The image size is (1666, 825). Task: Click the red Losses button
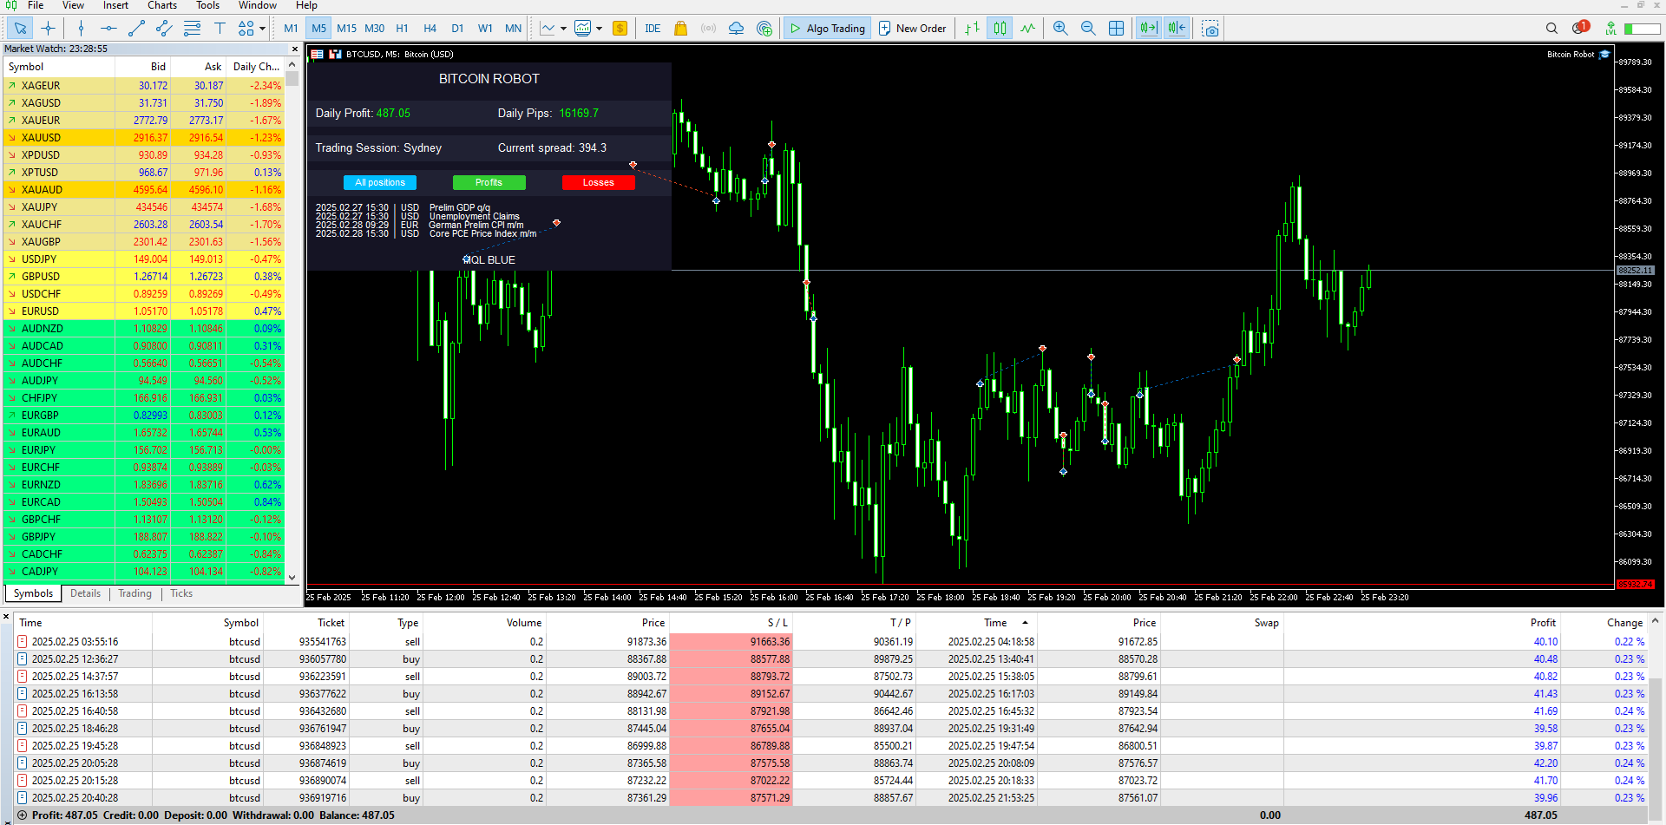click(599, 182)
